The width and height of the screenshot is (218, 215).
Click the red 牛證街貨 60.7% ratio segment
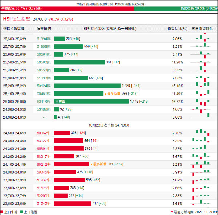point(68,8)
